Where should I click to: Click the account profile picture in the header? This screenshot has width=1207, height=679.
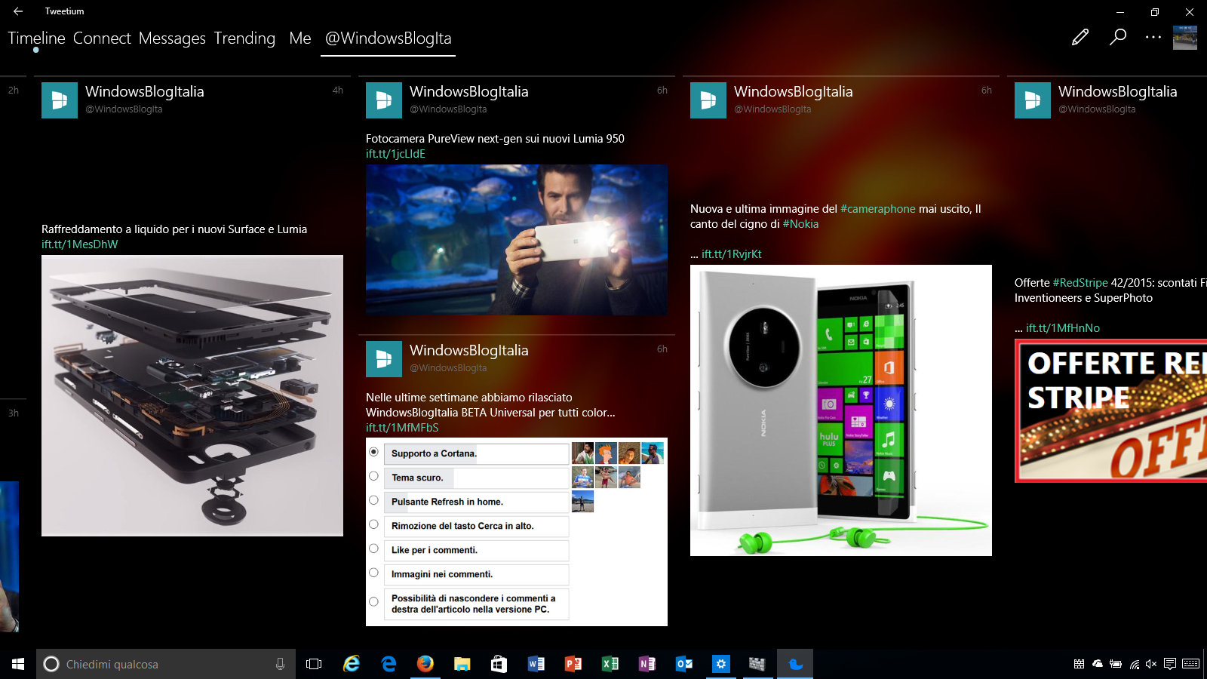(x=1185, y=38)
